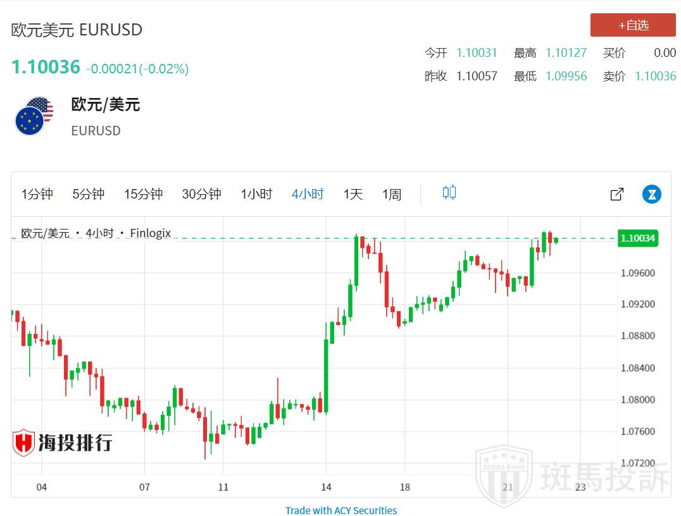
Task: Open the chart in a pop-out window
Action: [x=616, y=194]
